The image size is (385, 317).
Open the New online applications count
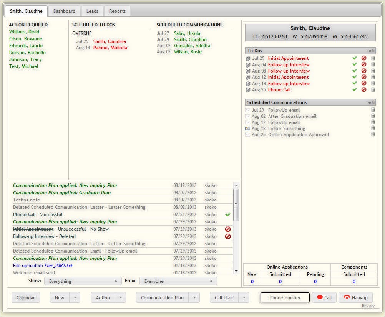[252, 281]
